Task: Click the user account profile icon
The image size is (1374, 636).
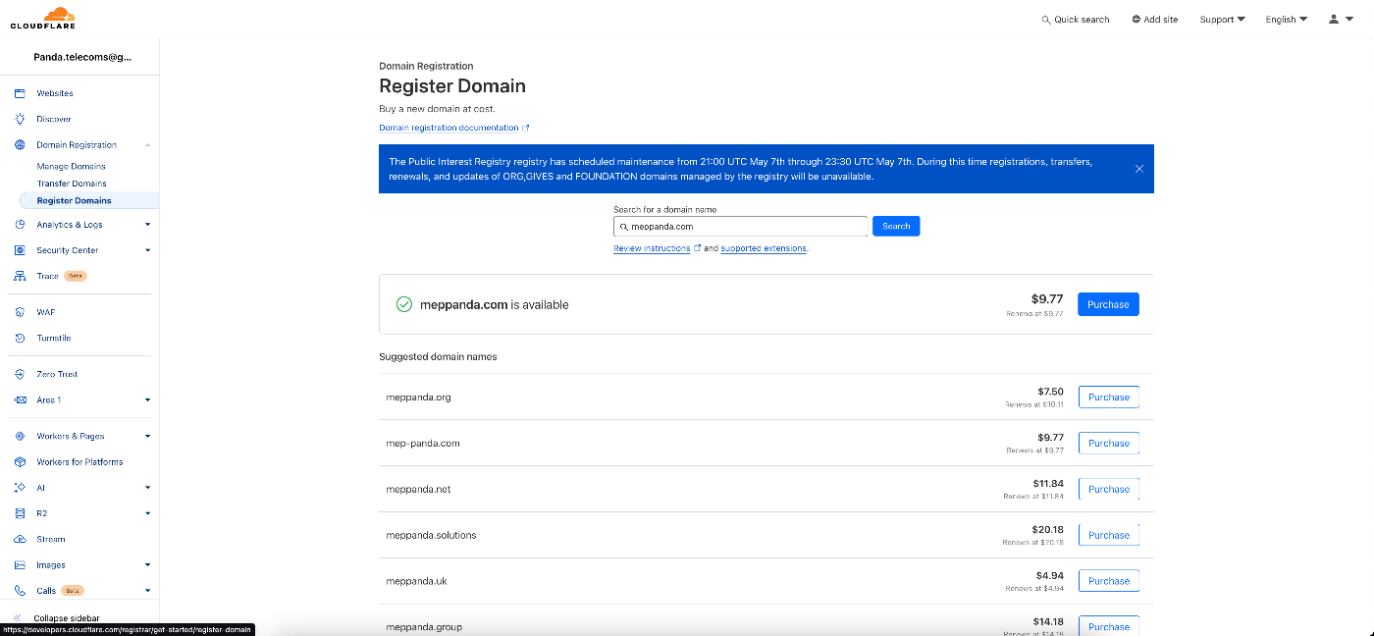Action: (x=1334, y=19)
